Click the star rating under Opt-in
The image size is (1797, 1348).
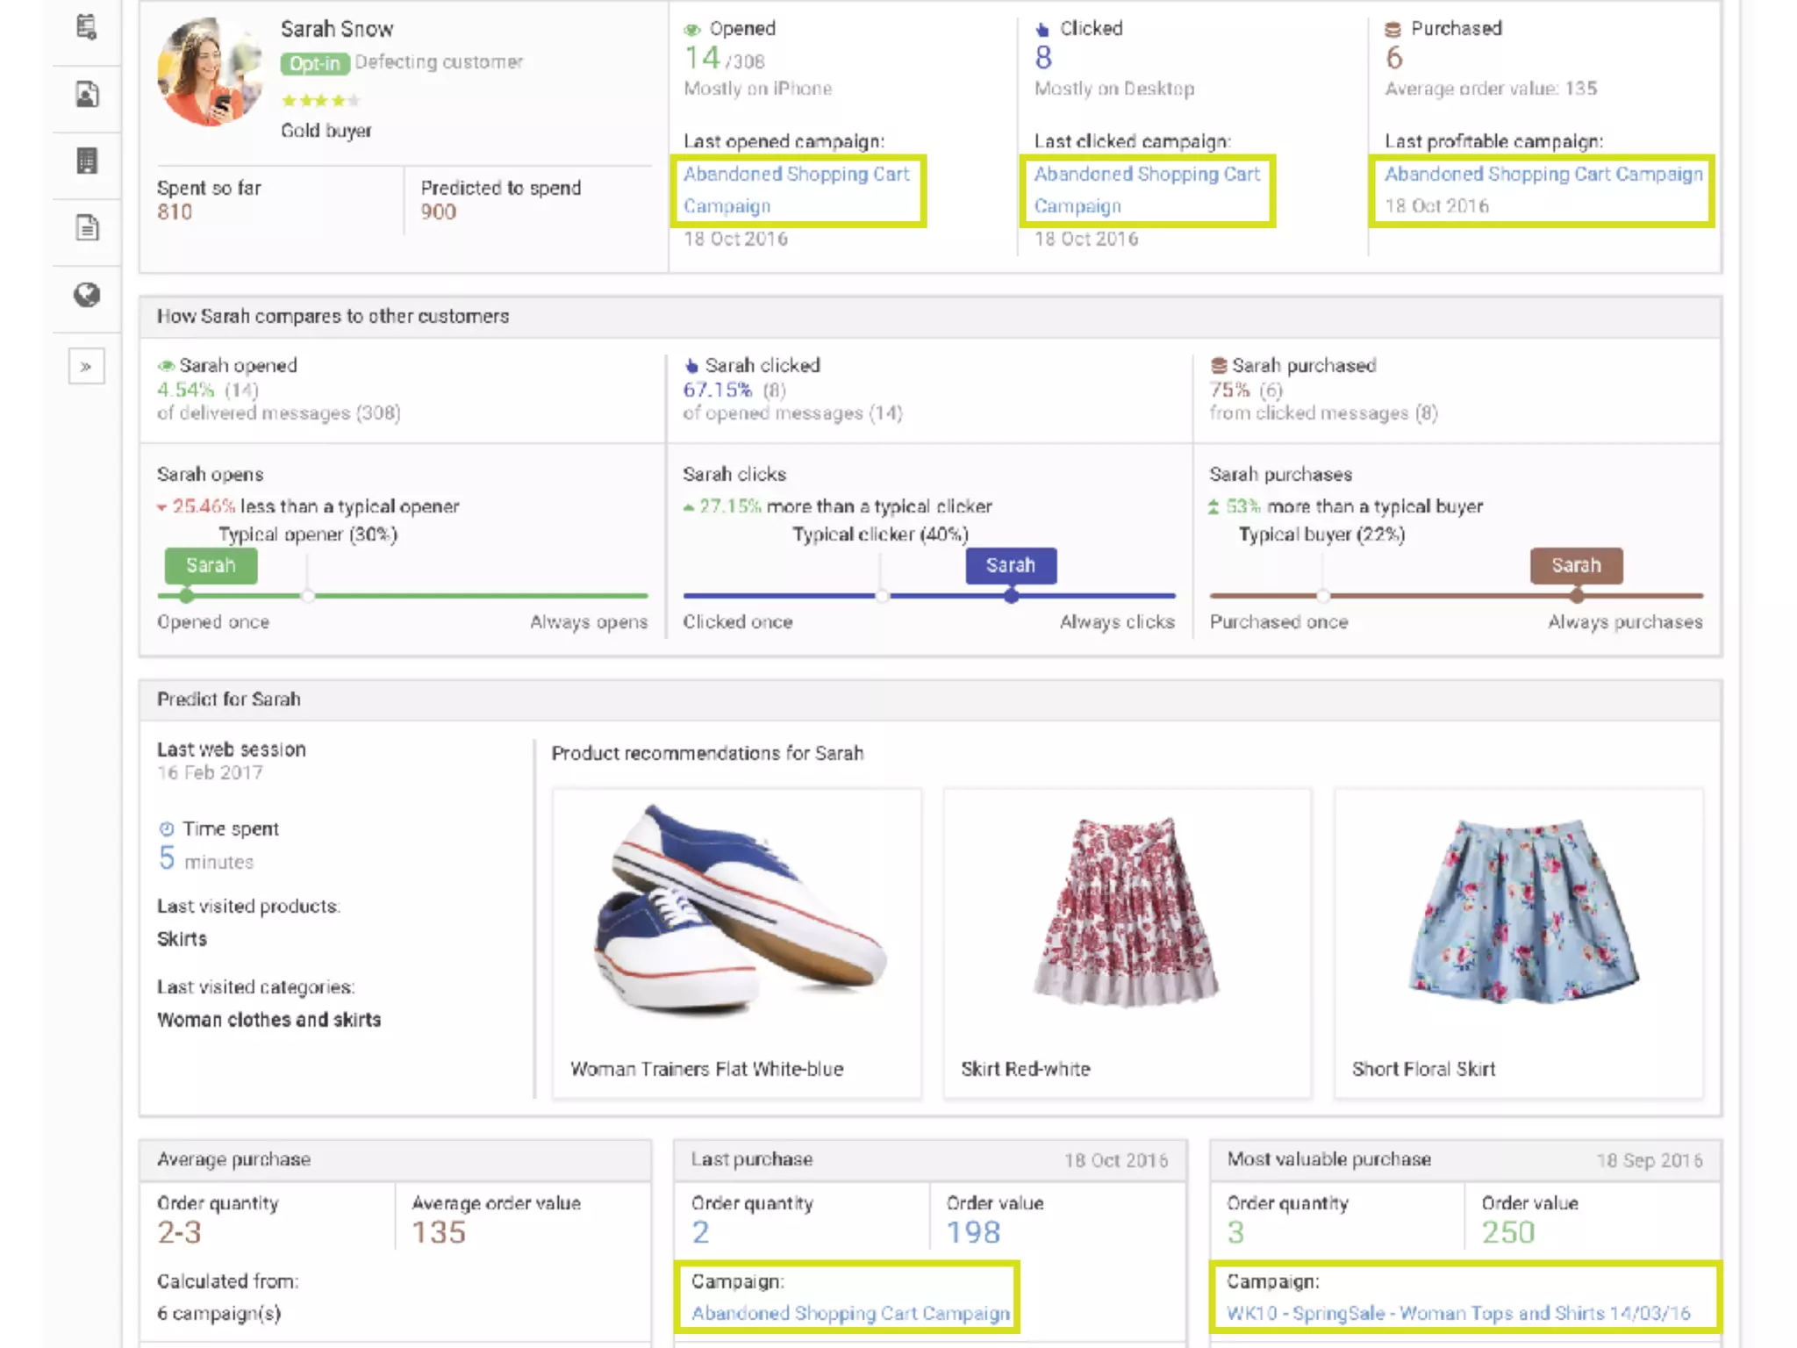[x=319, y=100]
